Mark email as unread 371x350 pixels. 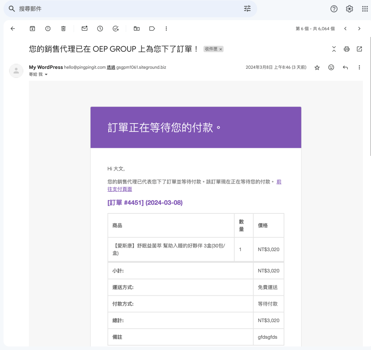(x=84, y=29)
